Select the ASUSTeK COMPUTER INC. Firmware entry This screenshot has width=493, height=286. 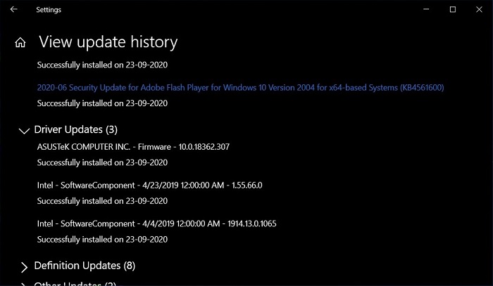pyautogui.click(x=133, y=147)
